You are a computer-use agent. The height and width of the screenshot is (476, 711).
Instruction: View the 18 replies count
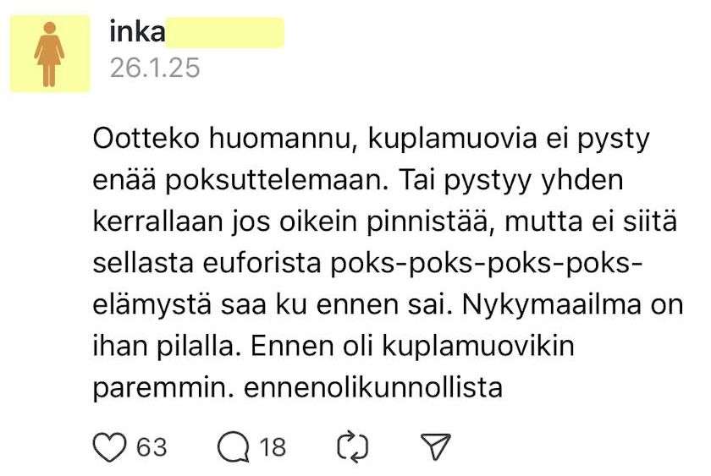point(273,446)
